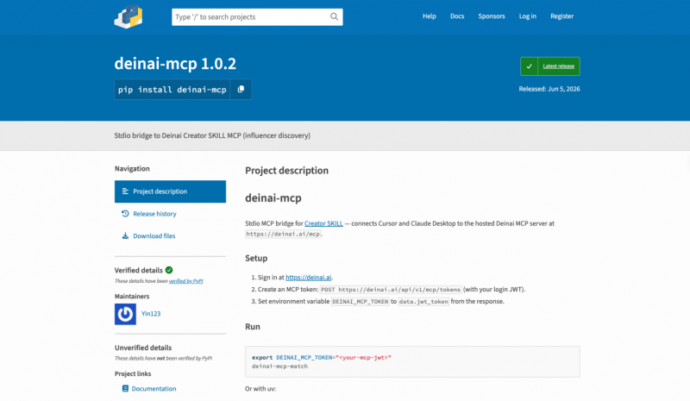Click the Register link
690x401 pixels.
[x=562, y=16]
